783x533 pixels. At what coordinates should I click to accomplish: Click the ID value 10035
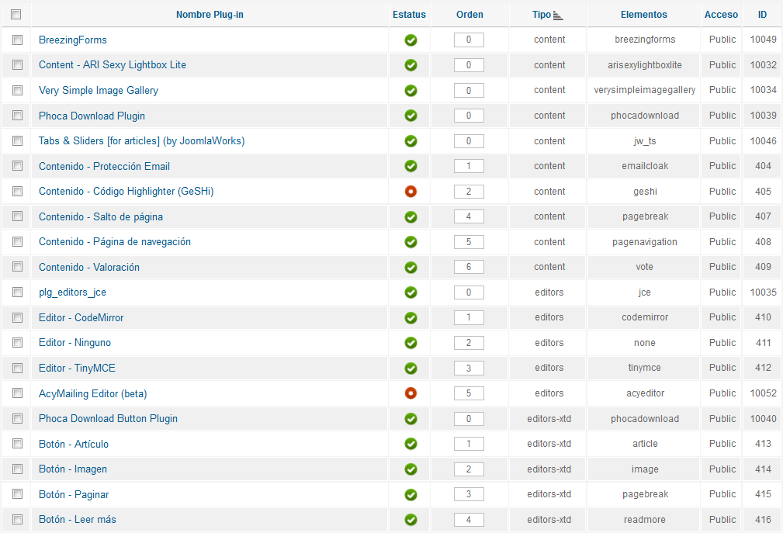[x=763, y=292]
